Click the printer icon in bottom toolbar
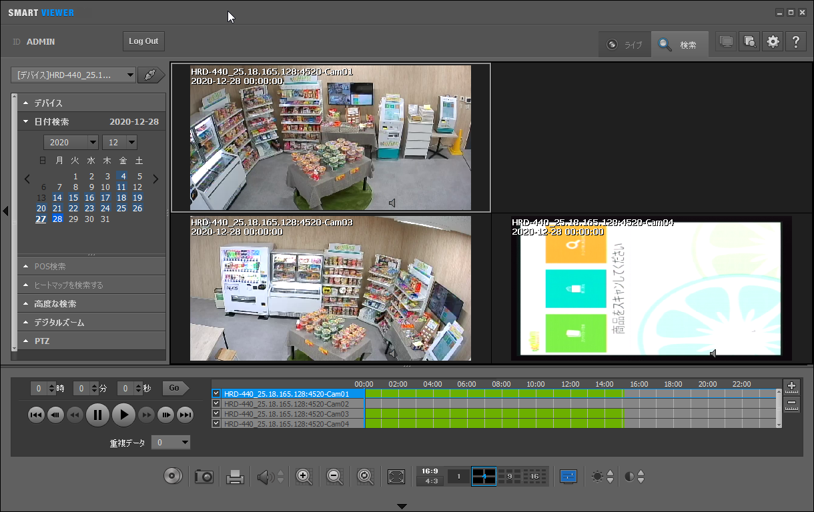Screen dimensions: 814x512 235,477
